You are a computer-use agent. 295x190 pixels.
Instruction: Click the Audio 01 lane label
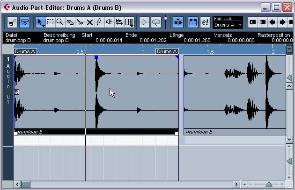[x=8, y=81]
